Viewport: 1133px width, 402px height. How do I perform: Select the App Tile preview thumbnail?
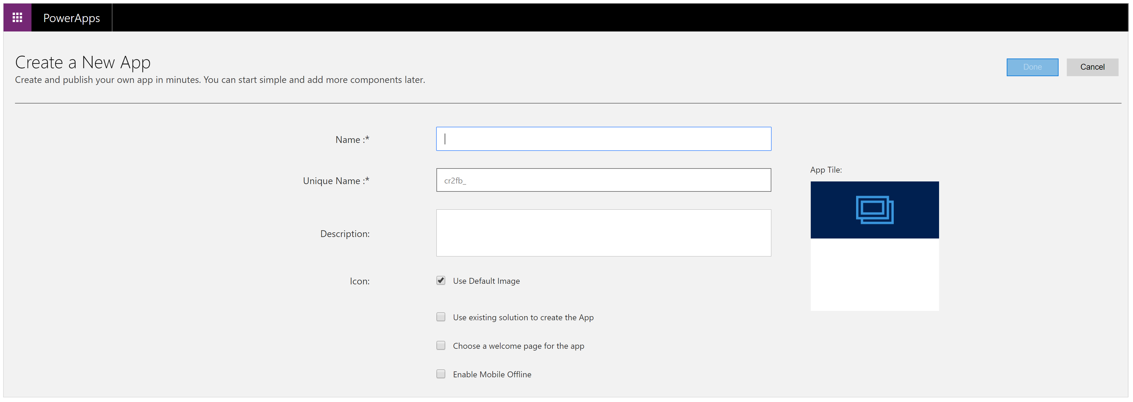(x=874, y=246)
